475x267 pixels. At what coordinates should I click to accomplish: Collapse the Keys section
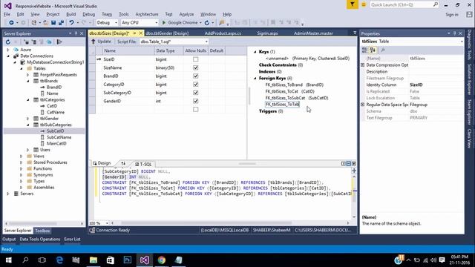[x=255, y=52]
